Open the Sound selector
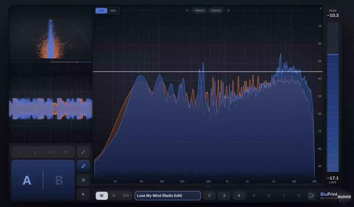This screenshot has width=354, height=207. click(216, 11)
